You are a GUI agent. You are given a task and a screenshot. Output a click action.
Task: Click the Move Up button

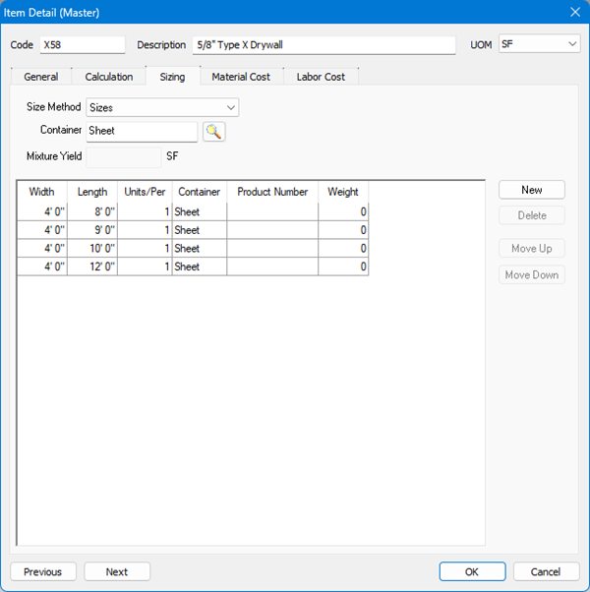click(x=531, y=248)
